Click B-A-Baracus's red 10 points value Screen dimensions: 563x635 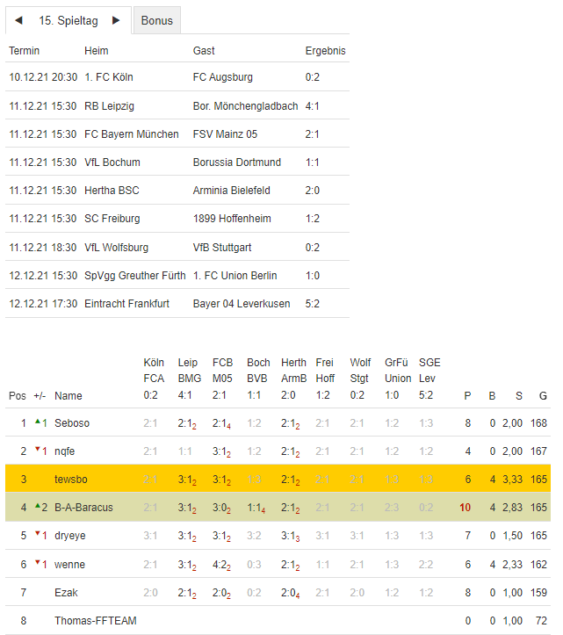pyautogui.click(x=465, y=508)
